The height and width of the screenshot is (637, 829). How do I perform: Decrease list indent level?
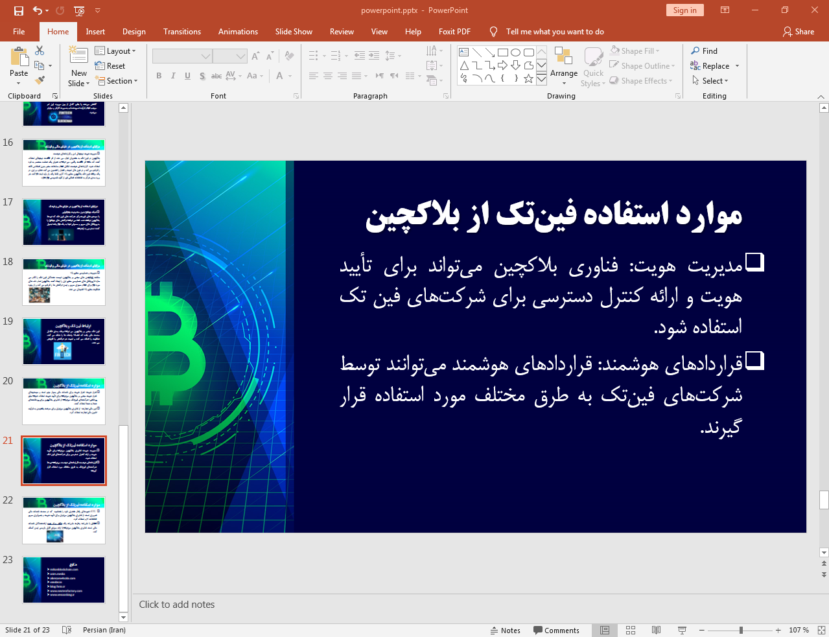360,56
